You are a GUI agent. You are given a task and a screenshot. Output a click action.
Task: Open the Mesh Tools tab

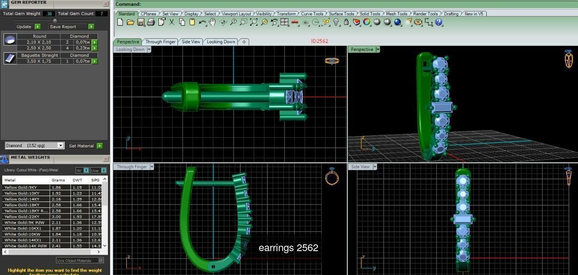396,14
